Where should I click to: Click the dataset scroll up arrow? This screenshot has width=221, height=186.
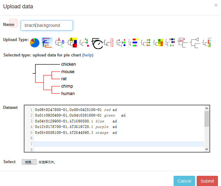pyautogui.click(x=207, y=109)
